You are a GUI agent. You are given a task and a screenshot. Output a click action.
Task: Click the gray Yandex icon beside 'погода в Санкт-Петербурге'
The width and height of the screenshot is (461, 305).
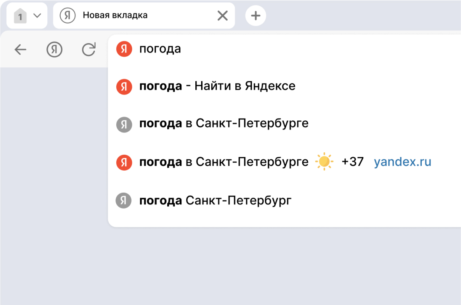123,124
